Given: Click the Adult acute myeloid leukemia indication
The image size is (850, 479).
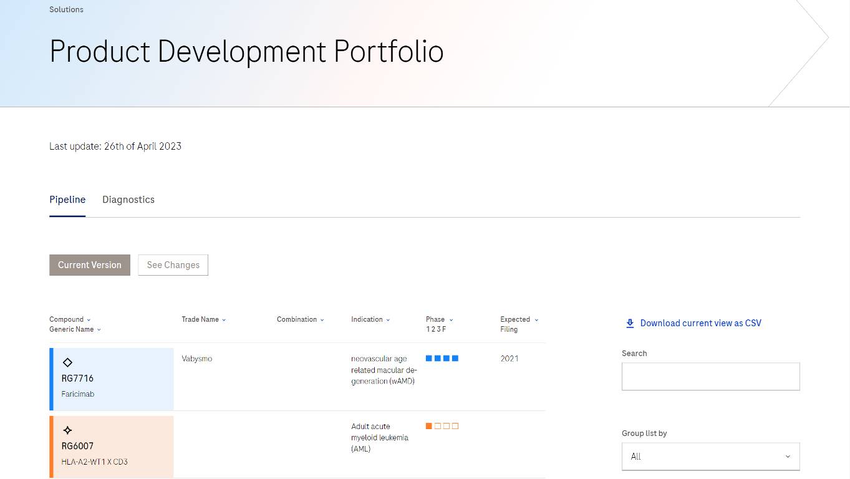Looking at the screenshot, I should [x=380, y=438].
